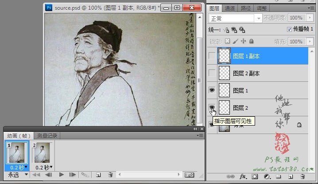Image resolution: width=318 pixels, height=184 pixels.
Task: Click the unify layer style icon
Action: [x=242, y=30]
